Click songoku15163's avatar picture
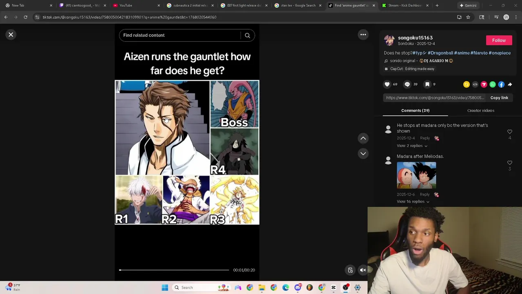Screen dimensions: 522x294 [389, 40]
